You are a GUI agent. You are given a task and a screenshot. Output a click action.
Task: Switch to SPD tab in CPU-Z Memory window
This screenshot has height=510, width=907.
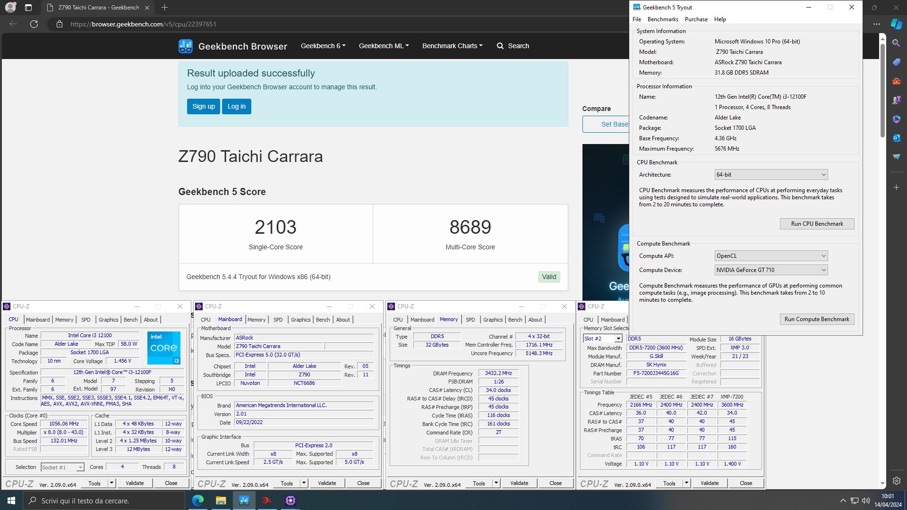(x=470, y=320)
